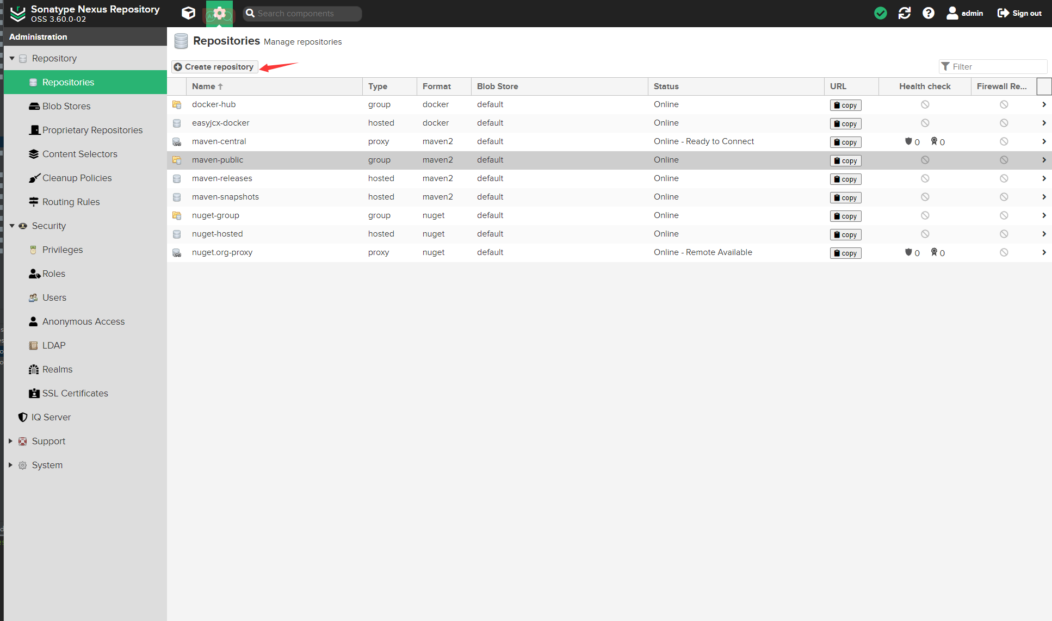Image resolution: width=1052 pixels, height=621 pixels.
Task: Select the nuget-hosted repository name
Action: click(x=217, y=234)
